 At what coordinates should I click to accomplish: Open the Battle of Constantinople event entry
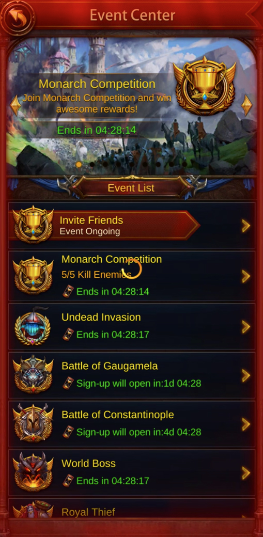coord(132,424)
